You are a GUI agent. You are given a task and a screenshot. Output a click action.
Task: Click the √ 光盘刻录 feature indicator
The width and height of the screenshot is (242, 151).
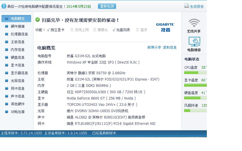pos(121,30)
